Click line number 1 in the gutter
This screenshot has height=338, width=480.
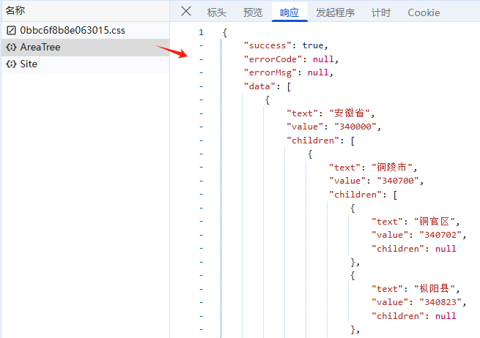(201, 32)
